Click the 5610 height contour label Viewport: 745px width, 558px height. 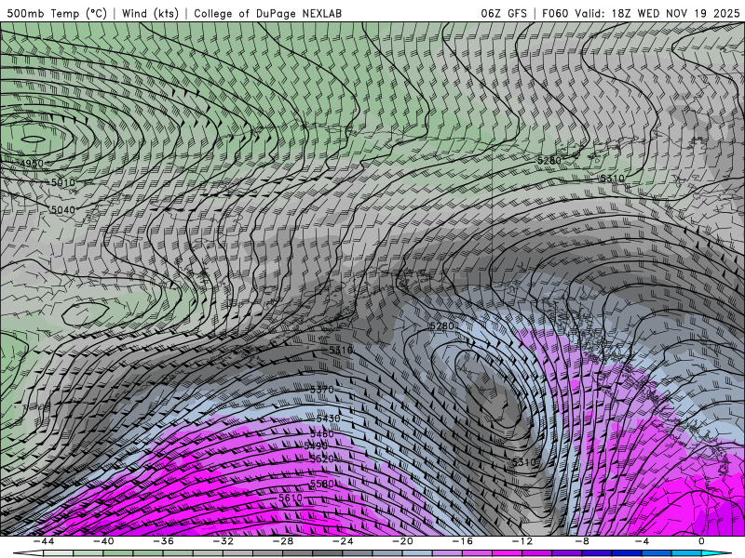(291, 498)
